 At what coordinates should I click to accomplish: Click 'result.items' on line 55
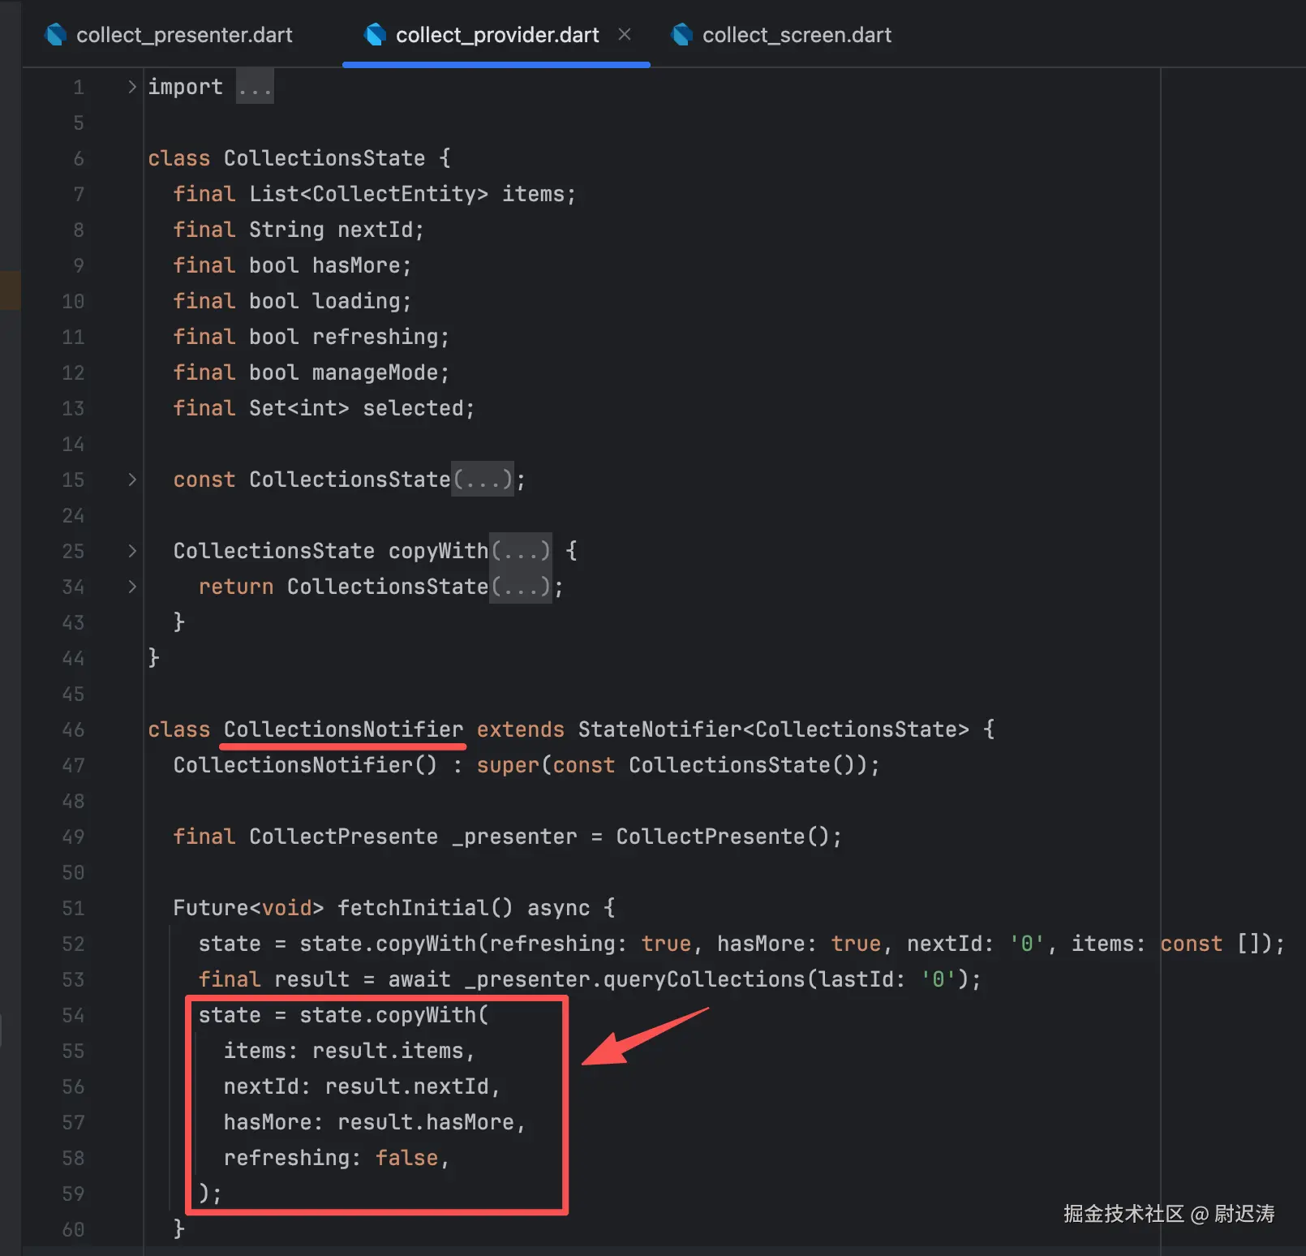coord(388,1051)
